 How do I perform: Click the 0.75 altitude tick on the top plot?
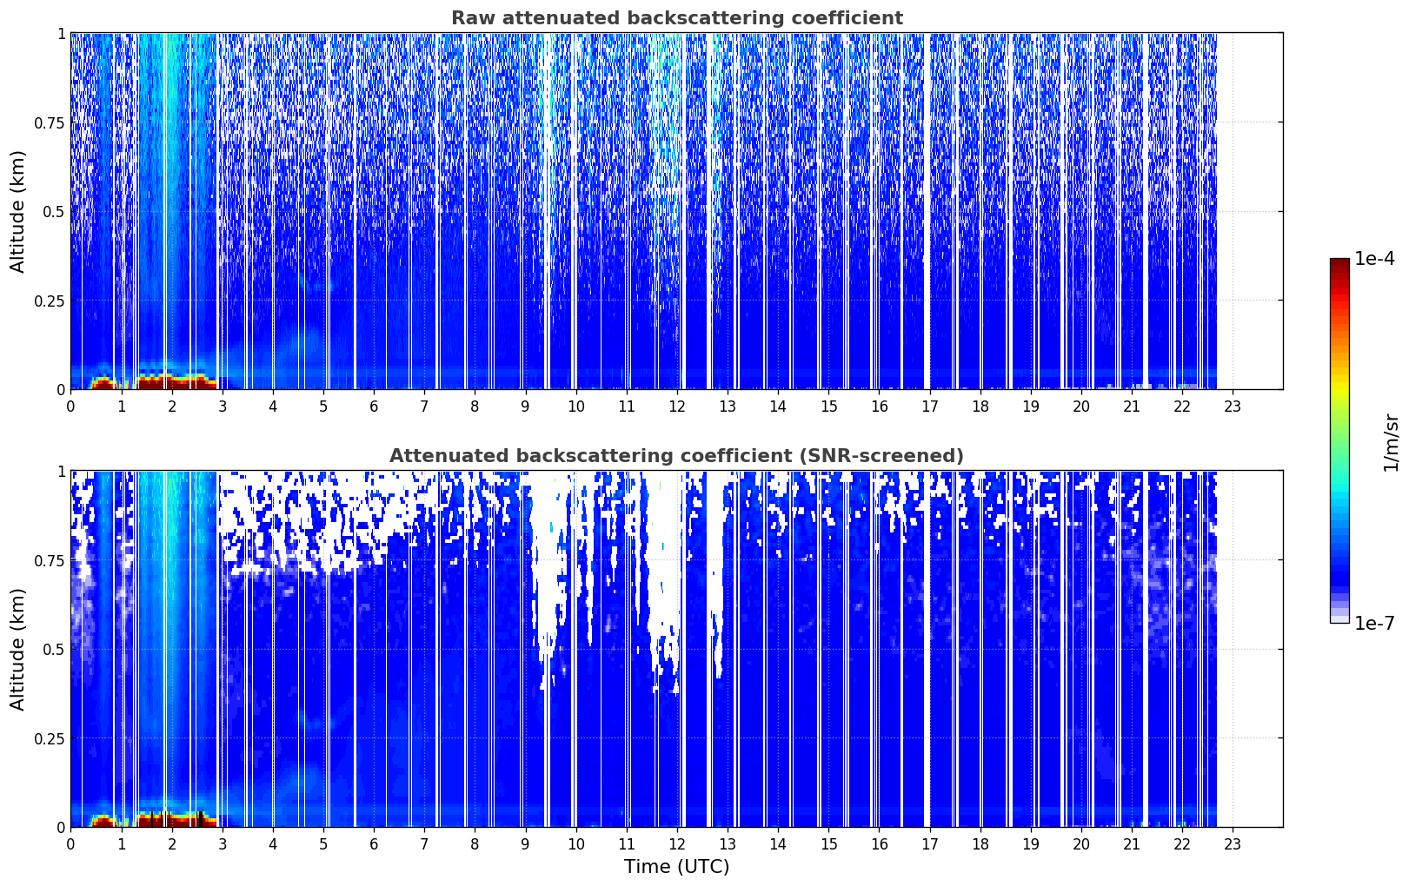(x=50, y=122)
